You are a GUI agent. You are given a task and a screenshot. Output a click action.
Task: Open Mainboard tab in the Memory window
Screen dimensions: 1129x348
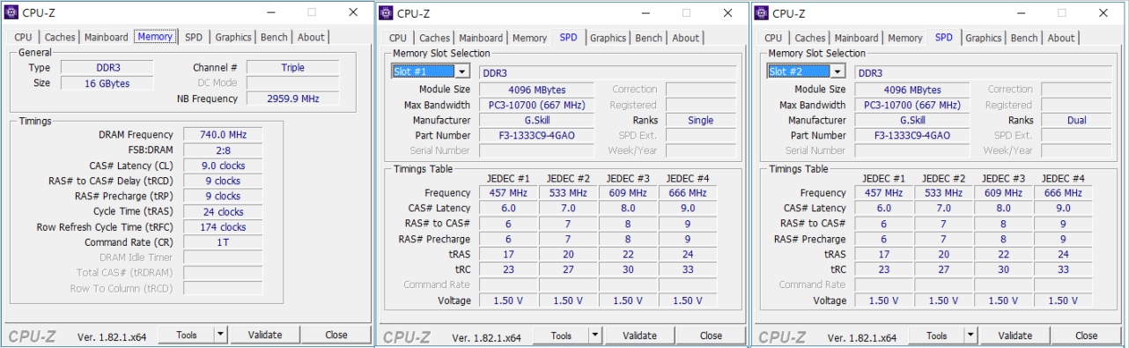pos(107,37)
